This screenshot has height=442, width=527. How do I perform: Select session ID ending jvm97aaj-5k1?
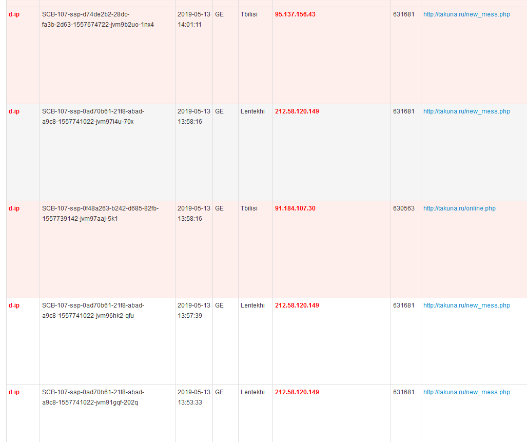pyautogui.click(x=100, y=214)
